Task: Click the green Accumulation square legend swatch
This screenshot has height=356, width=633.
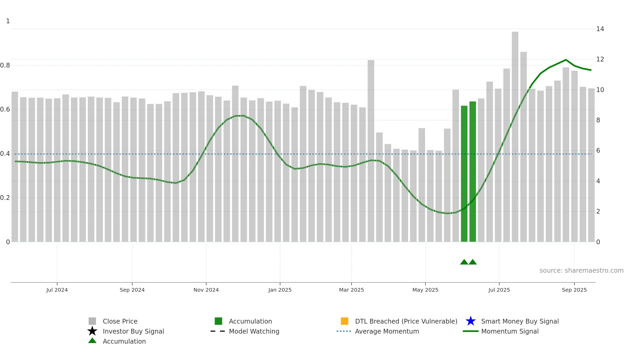Action: [218, 321]
